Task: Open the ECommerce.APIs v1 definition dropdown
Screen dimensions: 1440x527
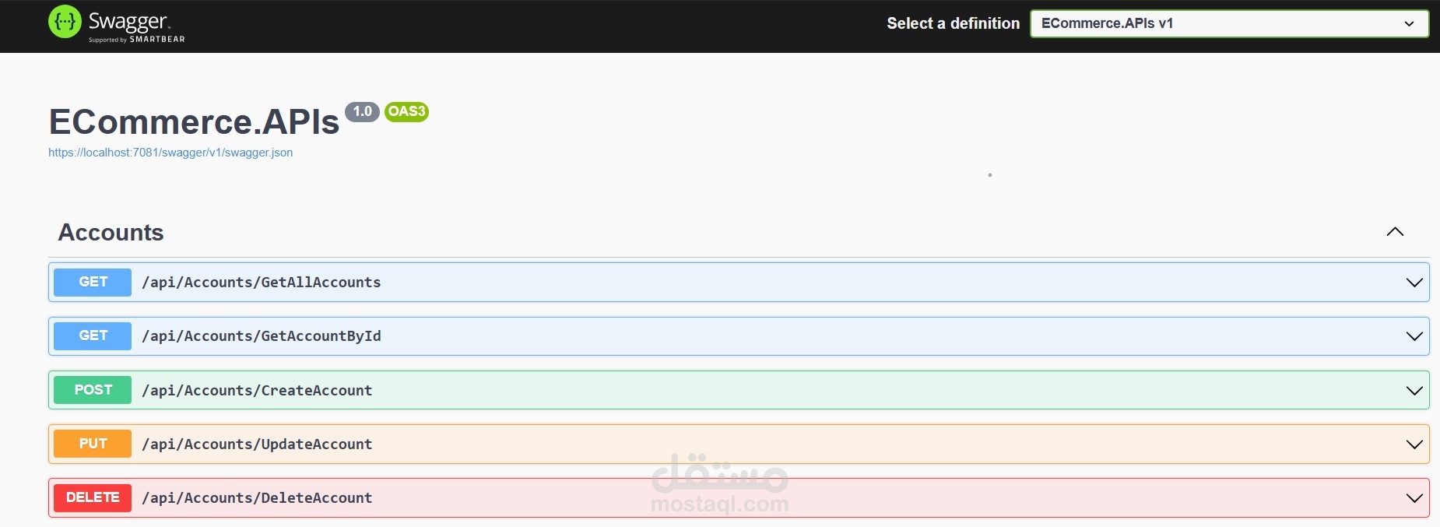Action: pos(1229,23)
